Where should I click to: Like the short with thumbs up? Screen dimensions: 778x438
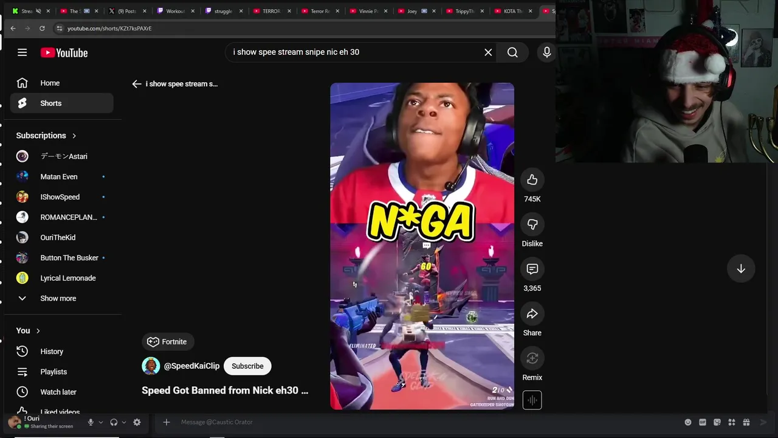pos(532,179)
